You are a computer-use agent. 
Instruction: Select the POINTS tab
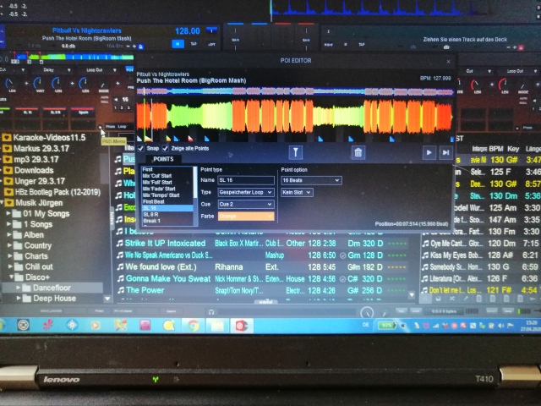[163, 158]
